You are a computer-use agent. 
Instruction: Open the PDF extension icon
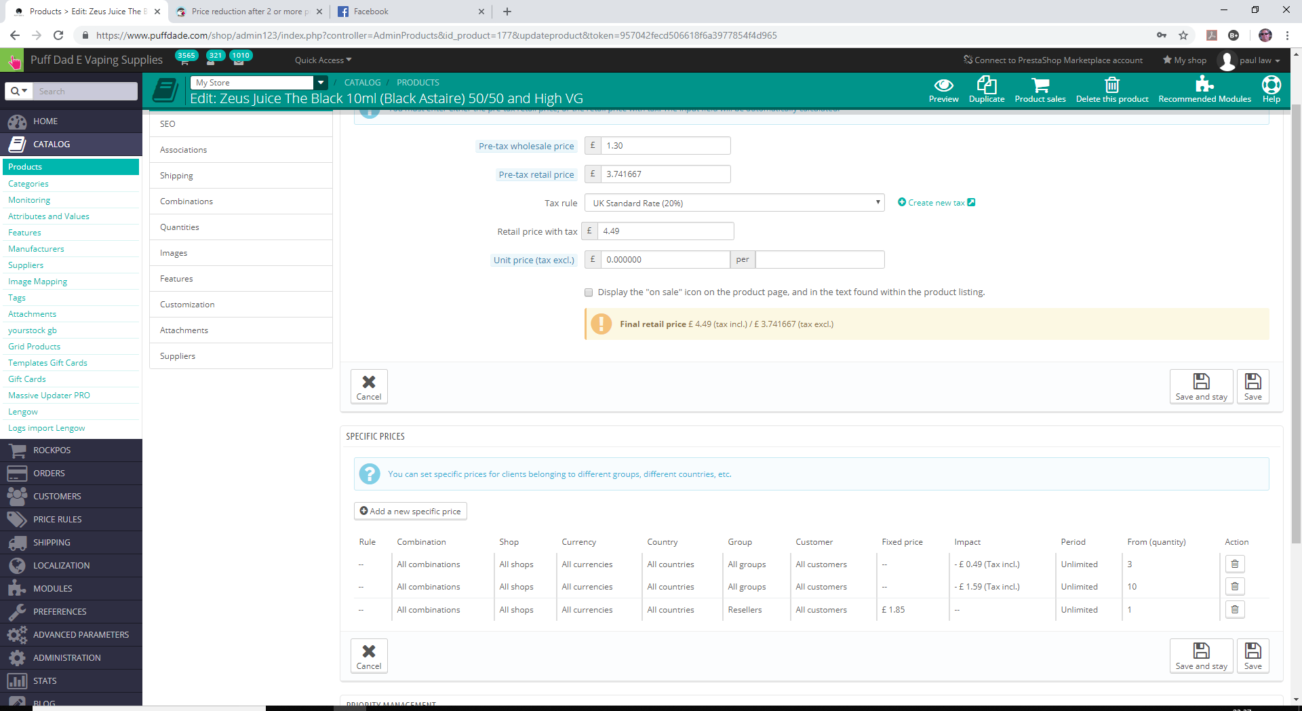click(x=1212, y=35)
